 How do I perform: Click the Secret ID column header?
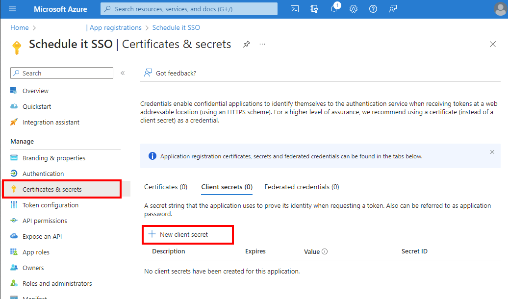414,251
